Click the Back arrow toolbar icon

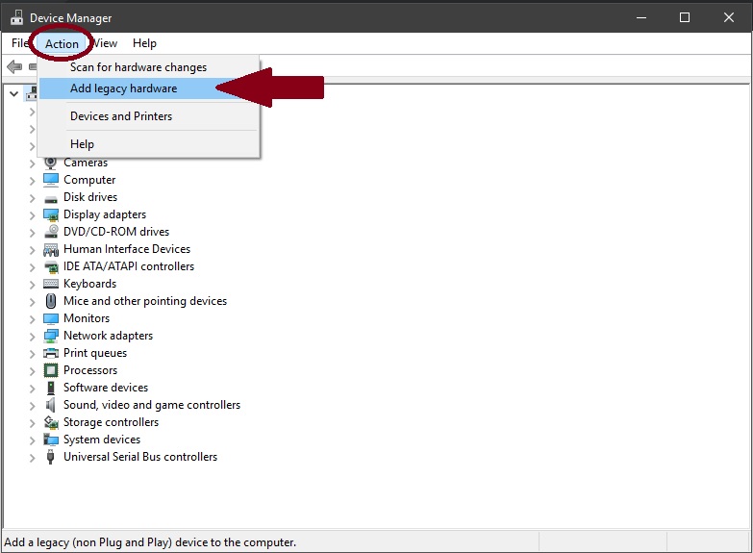[x=14, y=66]
